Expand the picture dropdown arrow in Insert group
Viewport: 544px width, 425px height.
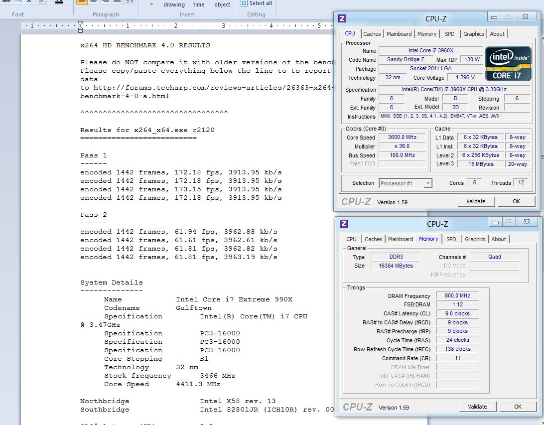151,4
